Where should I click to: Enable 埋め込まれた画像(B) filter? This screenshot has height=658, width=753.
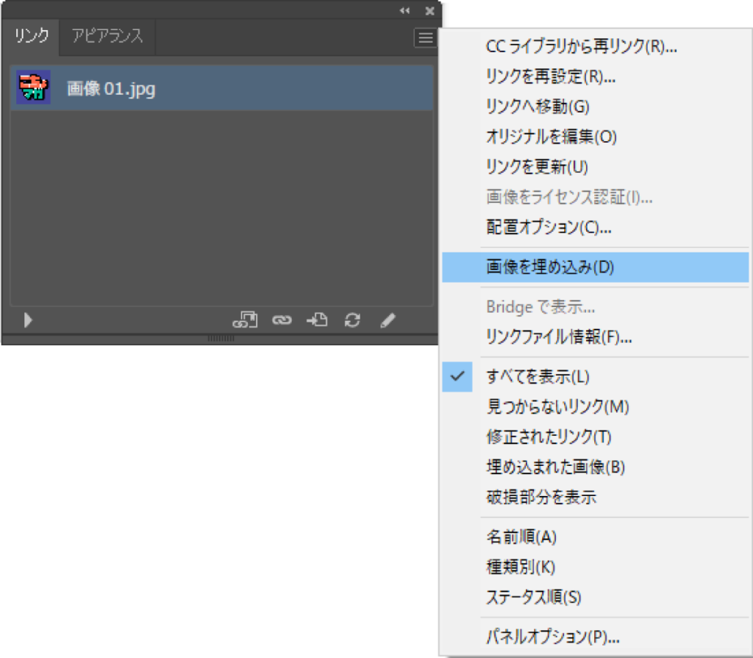point(555,467)
